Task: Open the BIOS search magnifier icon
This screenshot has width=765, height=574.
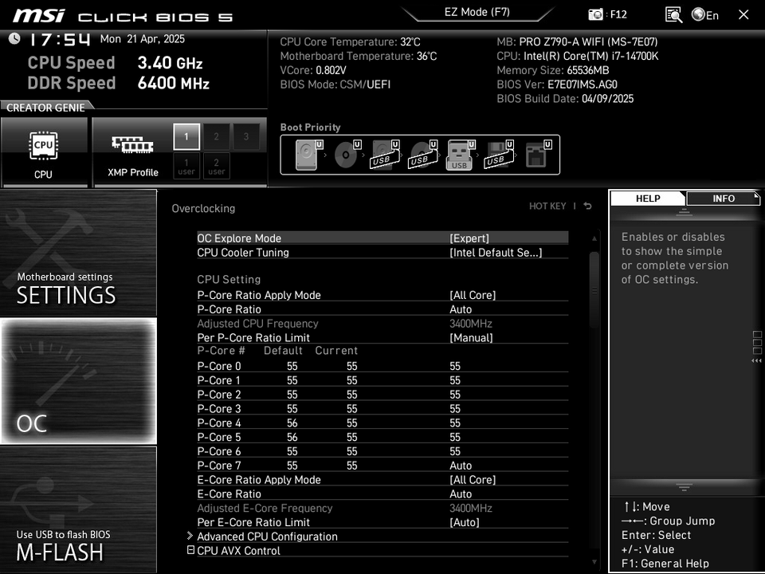Action: coord(673,14)
